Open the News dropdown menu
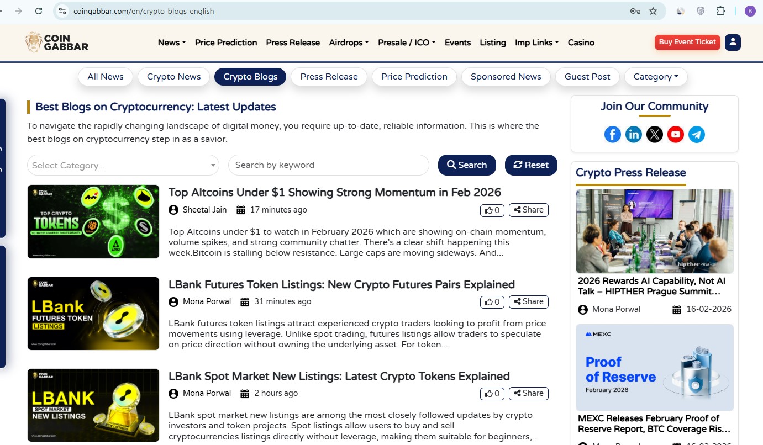The image size is (763, 445). click(171, 43)
